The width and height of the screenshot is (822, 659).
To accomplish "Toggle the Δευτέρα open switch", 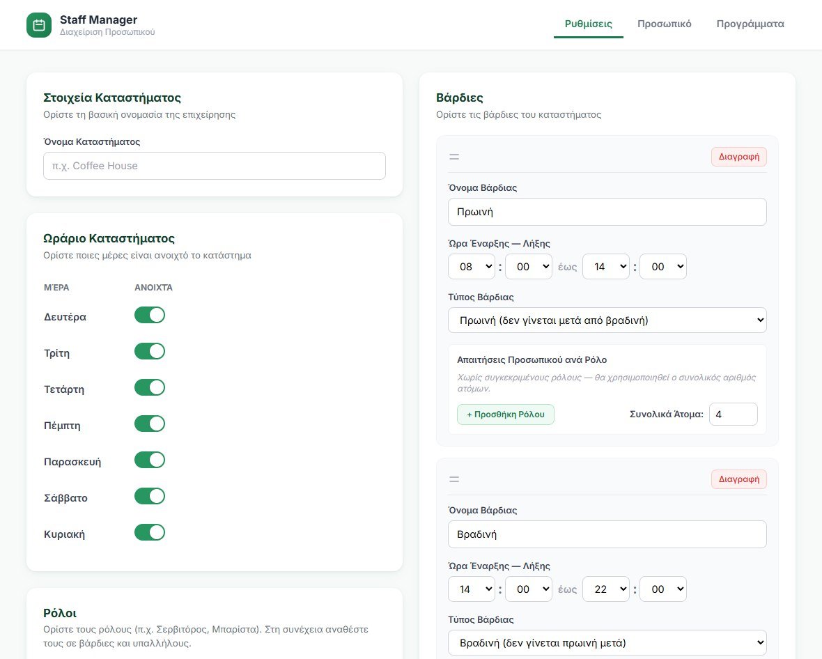I will pyautogui.click(x=149, y=315).
